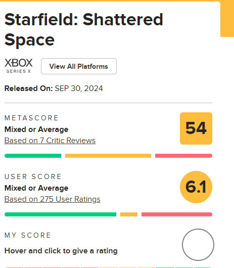The height and width of the screenshot is (268, 234).
Task: Click the Xbox Series X platform logo
Action: pyautogui.click(x=18, y=66)
